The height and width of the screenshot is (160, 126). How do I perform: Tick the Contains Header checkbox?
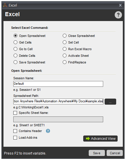click(x=15, y=131)
